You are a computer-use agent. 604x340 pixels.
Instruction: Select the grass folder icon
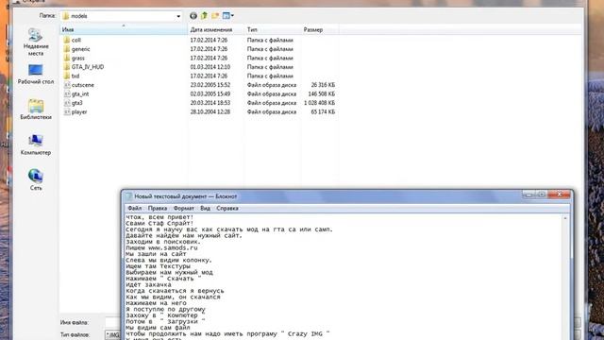point(67,58)
